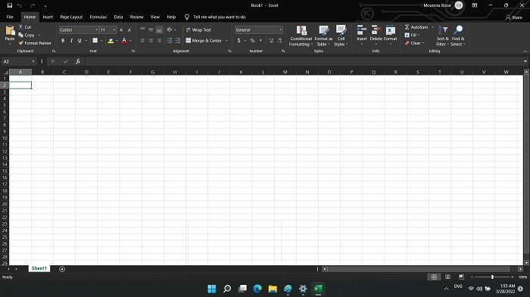Toggle Middle Align vertical alignment

point(151,29)
